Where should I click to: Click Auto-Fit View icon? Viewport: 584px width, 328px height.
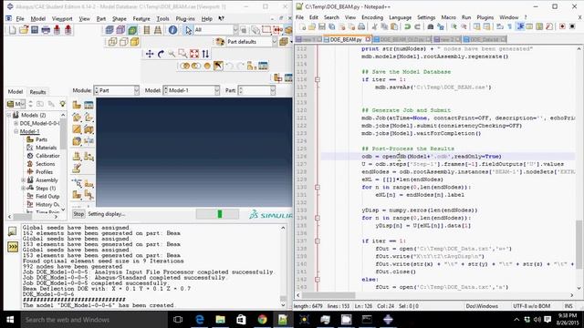(194, 54)
